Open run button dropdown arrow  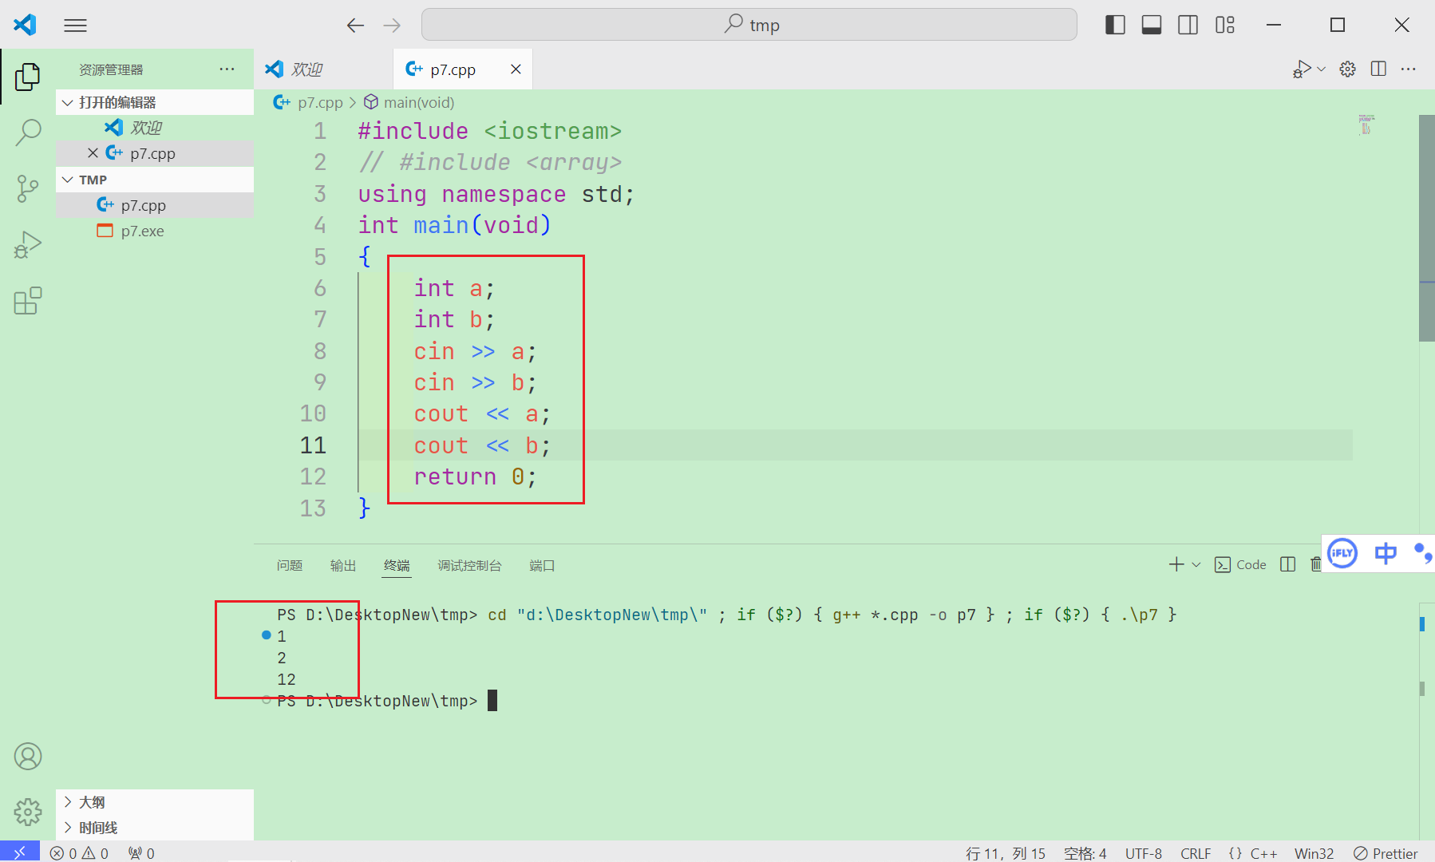pyautogui.click(x=1322, y=69)
